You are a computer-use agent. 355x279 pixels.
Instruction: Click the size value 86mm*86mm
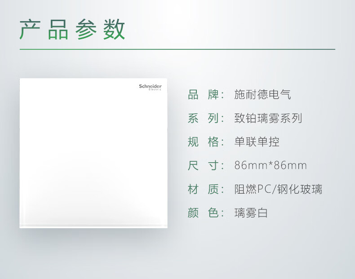(x=271, y=165)
